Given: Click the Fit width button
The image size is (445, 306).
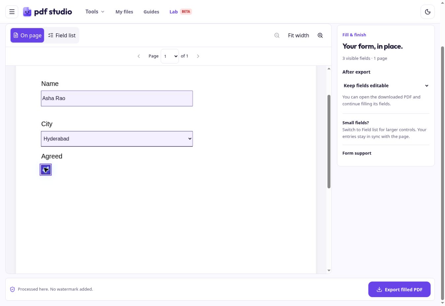Looking at the screenshot, I should click(x=298, y=35).
